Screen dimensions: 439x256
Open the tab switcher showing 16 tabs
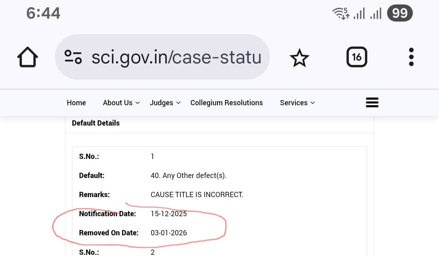(356, 57)
